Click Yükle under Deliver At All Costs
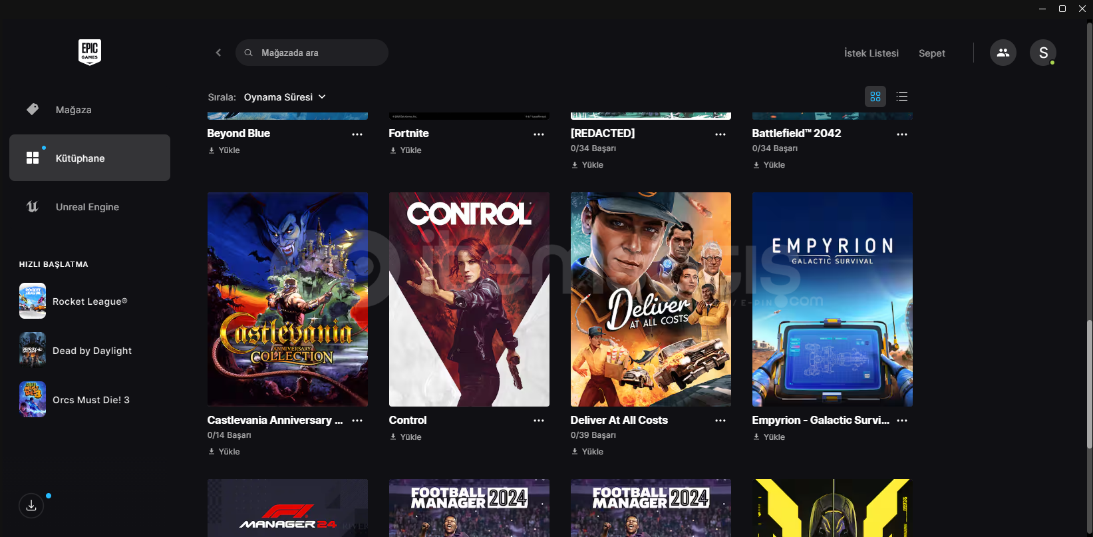 tap(587, 452)
